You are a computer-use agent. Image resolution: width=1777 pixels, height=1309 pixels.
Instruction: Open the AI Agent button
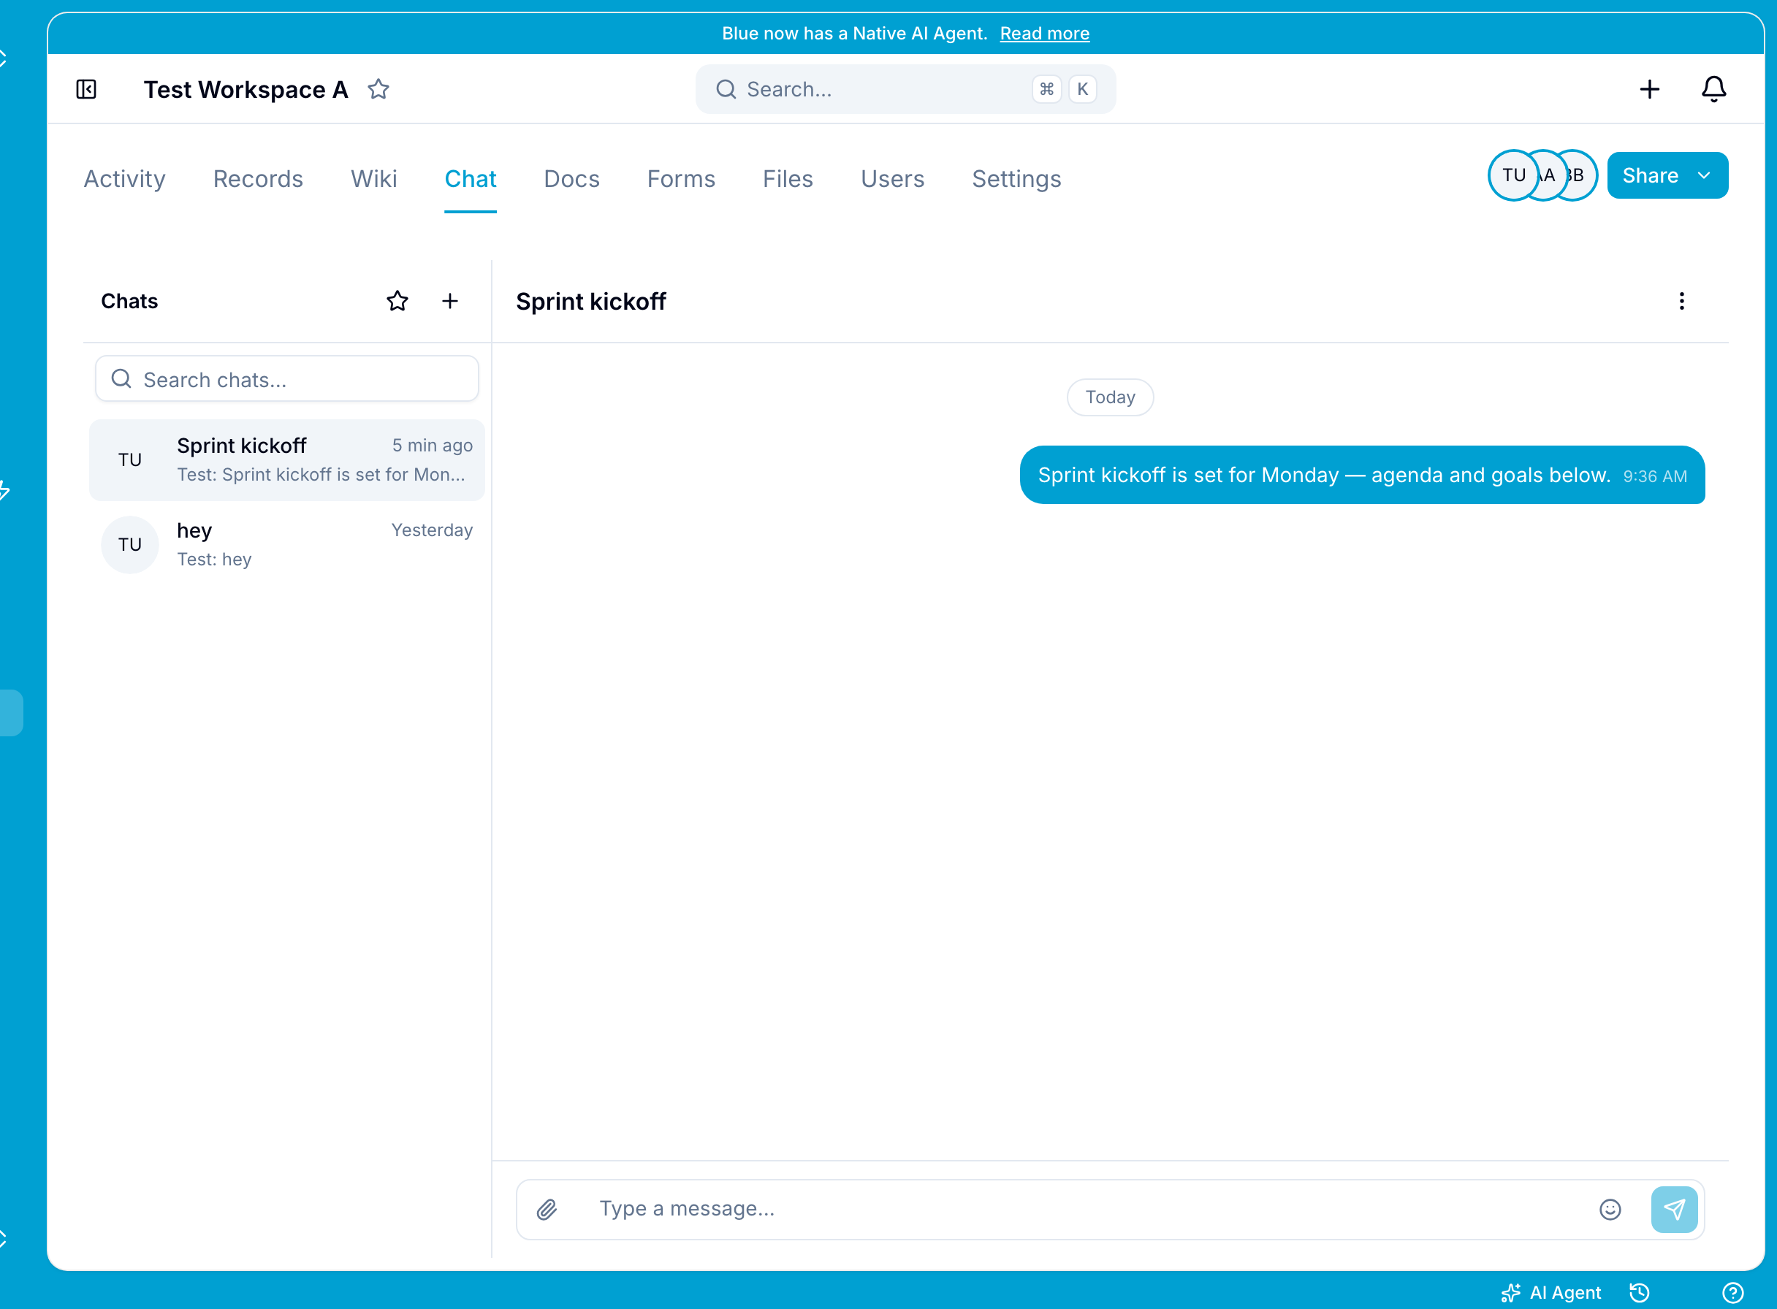(1551, 1293)
